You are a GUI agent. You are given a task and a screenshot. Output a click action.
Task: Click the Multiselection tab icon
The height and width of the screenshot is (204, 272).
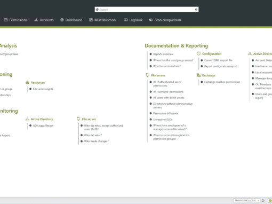coord(91,20)
